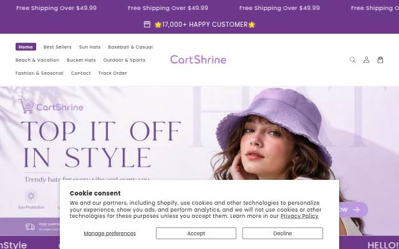Accept the cookie consent
This screenshot has height=249, width=399.
point(196,233)
